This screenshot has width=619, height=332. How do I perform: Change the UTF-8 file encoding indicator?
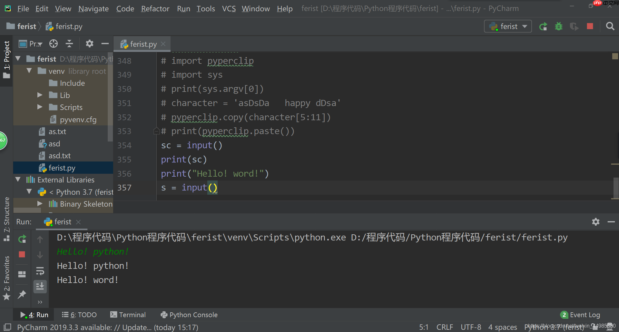tap(471, 327)
